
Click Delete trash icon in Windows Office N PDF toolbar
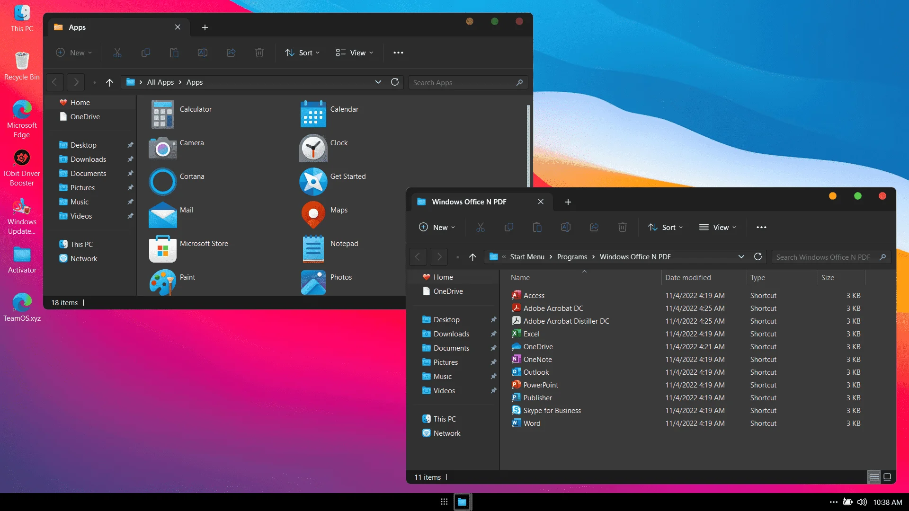click(623, 228)
